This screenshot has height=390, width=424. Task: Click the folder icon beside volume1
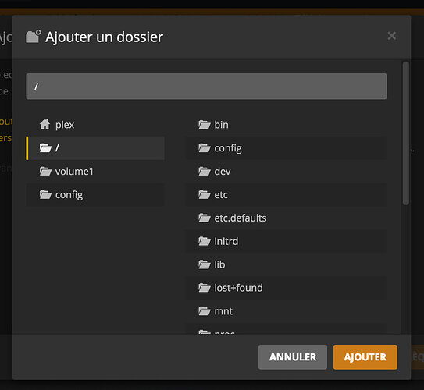[x=45, y=172]
